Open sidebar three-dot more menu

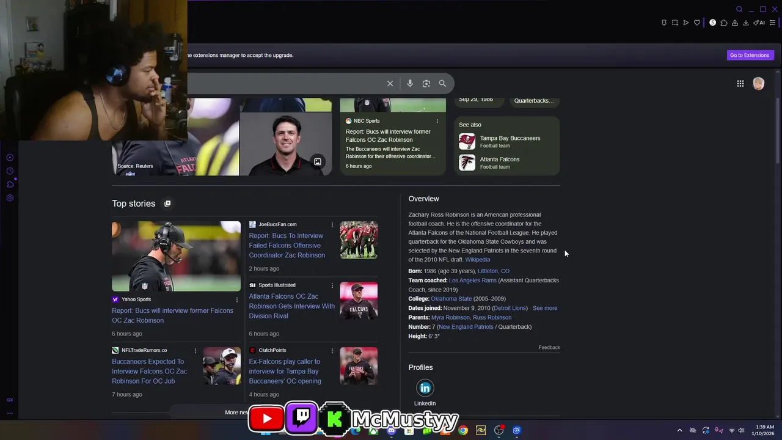(10, 414)
